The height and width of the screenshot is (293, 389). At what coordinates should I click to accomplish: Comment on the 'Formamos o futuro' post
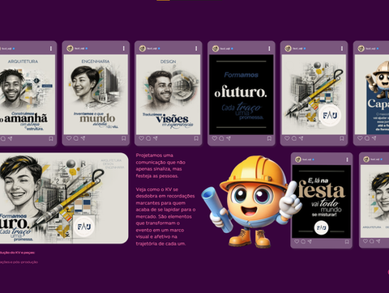click(221, 138)
